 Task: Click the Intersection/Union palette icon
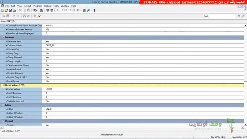click(35, 16)
